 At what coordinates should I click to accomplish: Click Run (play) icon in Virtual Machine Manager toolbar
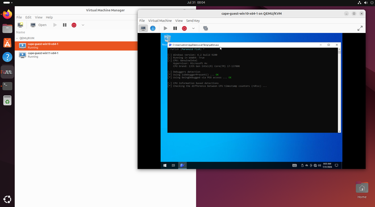pos(55,25)
